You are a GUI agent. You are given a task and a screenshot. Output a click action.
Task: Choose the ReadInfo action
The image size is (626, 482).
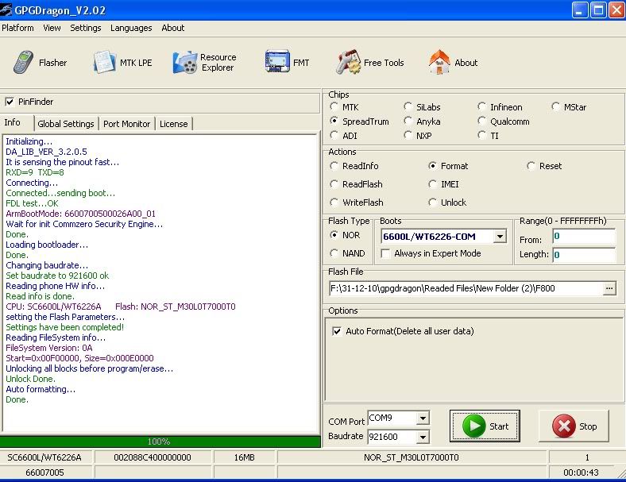[x=334, y=166]
